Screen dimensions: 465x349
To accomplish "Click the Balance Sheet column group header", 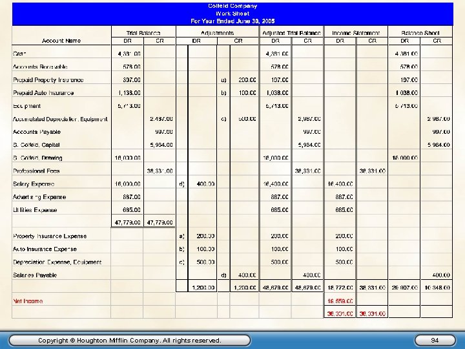I will point(420,33).
